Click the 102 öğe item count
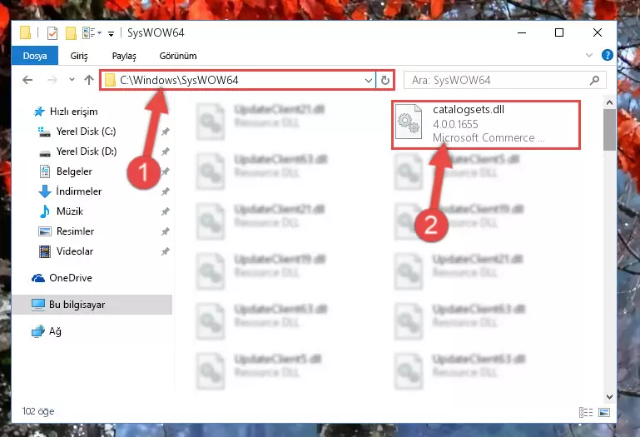This screenshot has width=640, height=437. 38,411
